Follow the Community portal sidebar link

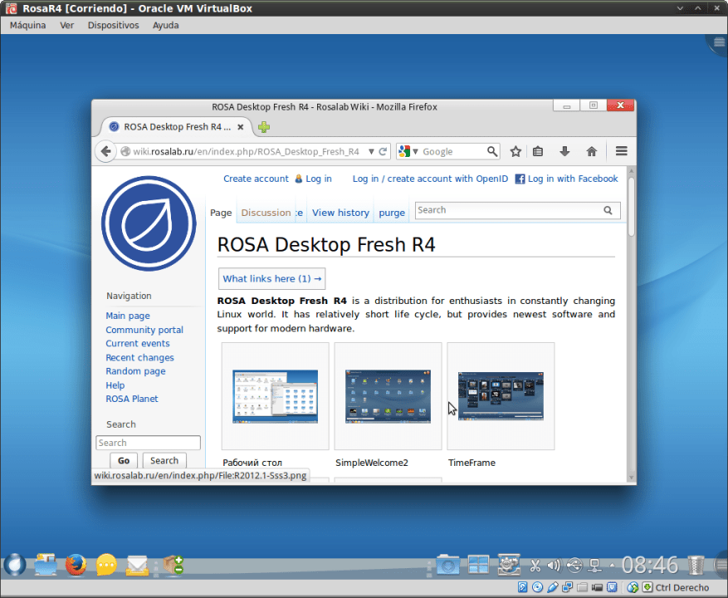[144, 330]
